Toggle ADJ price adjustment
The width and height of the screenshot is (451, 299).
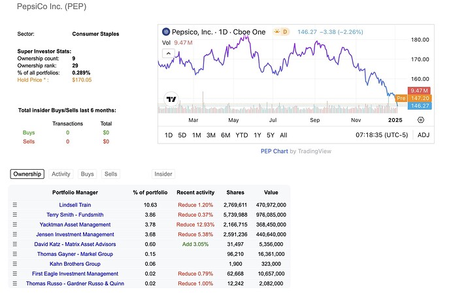tap(424, 134)
